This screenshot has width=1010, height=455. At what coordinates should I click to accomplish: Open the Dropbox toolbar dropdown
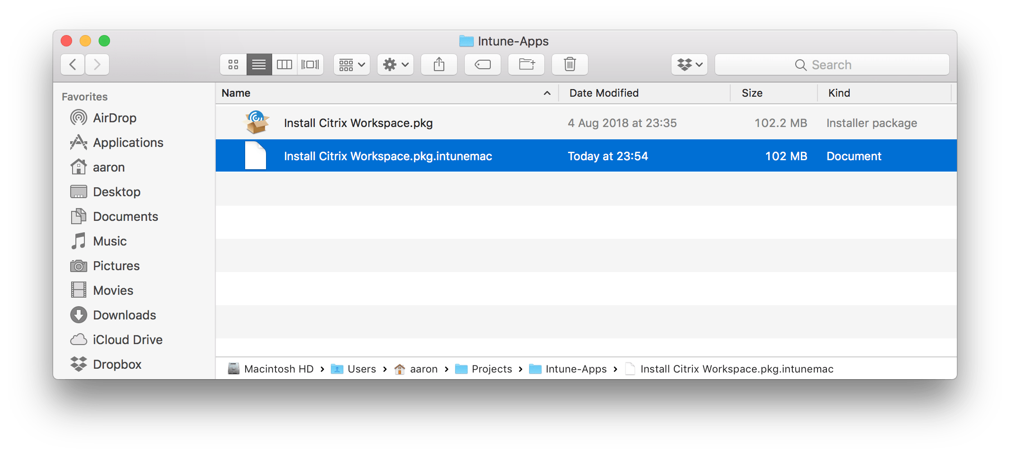tap(689, 64)
